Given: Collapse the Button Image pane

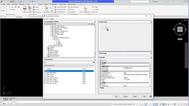Looking at the screenshot, I should [x=151, y=53].
